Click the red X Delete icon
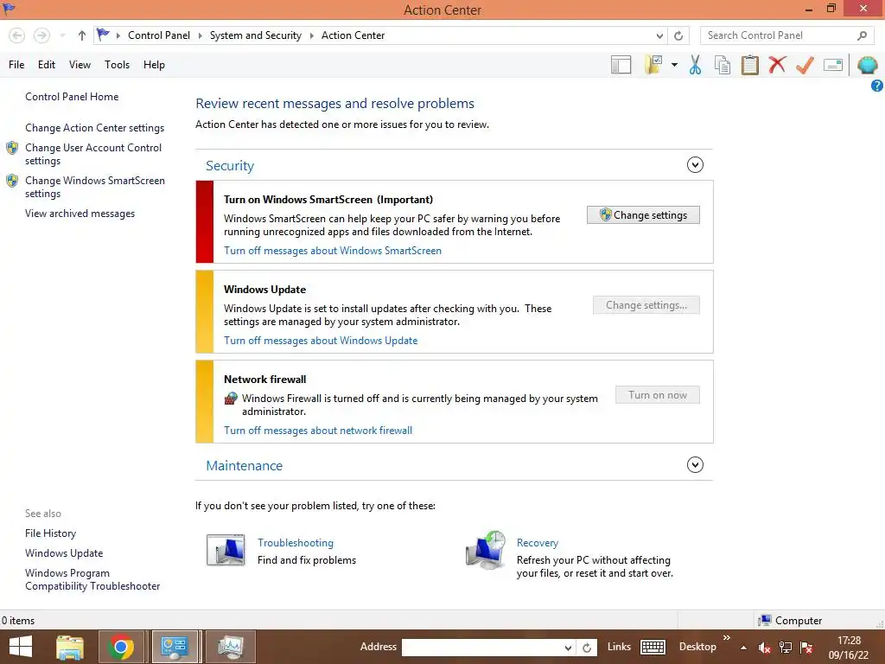Image resolution: width=885 pixels, height=664 pixels. point(777,64)
